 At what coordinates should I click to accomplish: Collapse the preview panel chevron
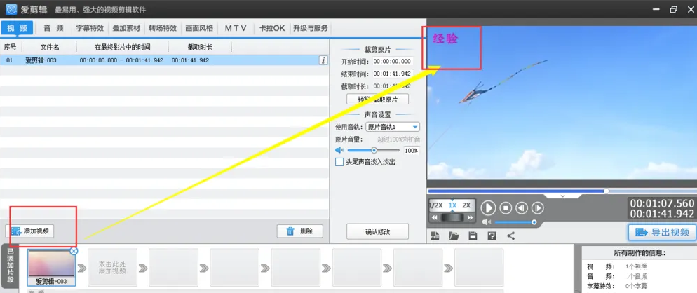[562, 196]
